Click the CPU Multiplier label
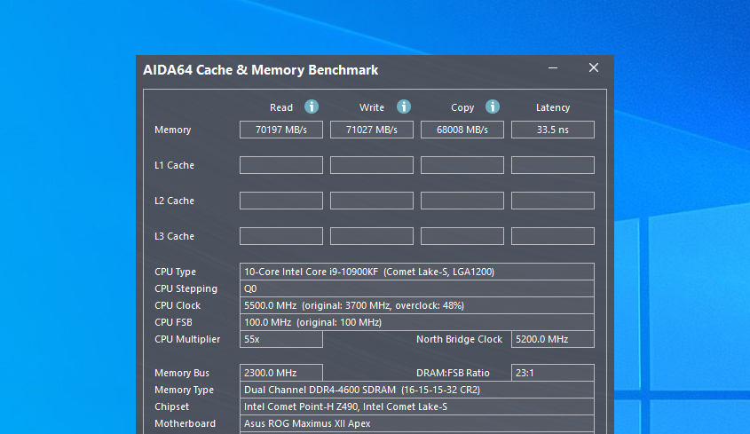This screenshot has height=434, width=750. coord(187,339)
